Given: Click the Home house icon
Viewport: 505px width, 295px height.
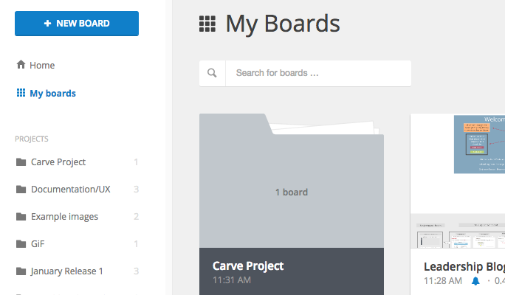Looking at the screenshot, I should pyautogui.click(x=21, y=65).
